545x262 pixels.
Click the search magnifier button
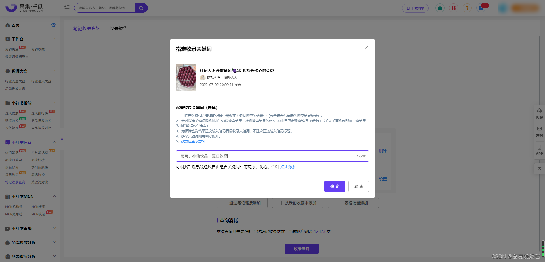(x=141, y=8)
